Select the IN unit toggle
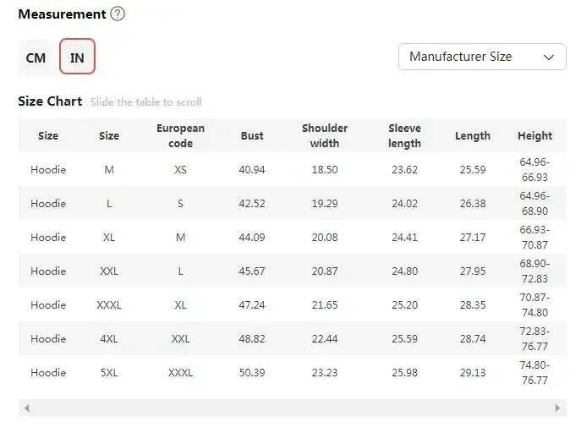The image size is (581, 433). click(77, 57)
